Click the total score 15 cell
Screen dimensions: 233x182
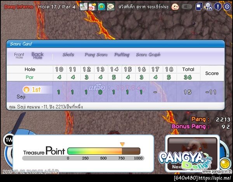tap(188, 92)
